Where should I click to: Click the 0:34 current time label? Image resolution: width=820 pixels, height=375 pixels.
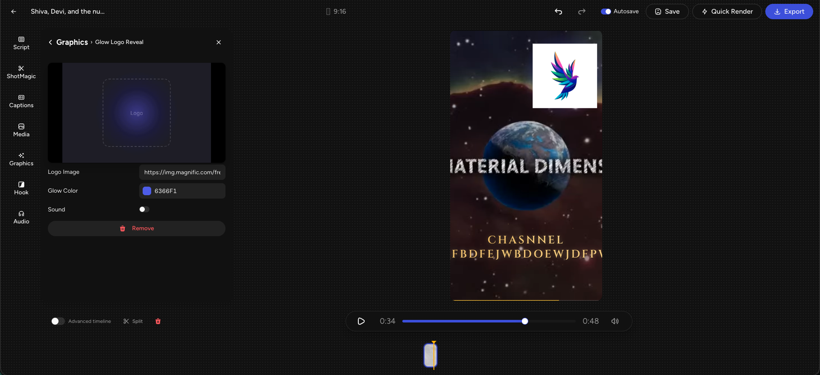tap(387, 321)
